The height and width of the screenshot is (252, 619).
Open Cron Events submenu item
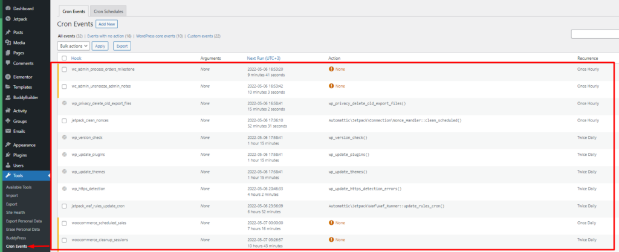point(16,247)
